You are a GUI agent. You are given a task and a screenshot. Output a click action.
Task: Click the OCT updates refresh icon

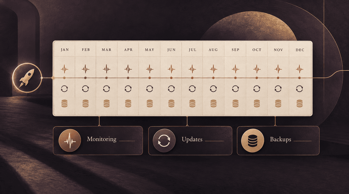[x=257, y=89]
